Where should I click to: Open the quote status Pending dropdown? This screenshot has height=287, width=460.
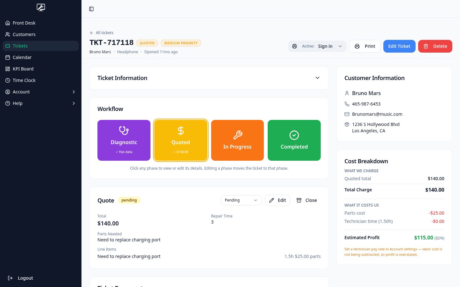241,200
